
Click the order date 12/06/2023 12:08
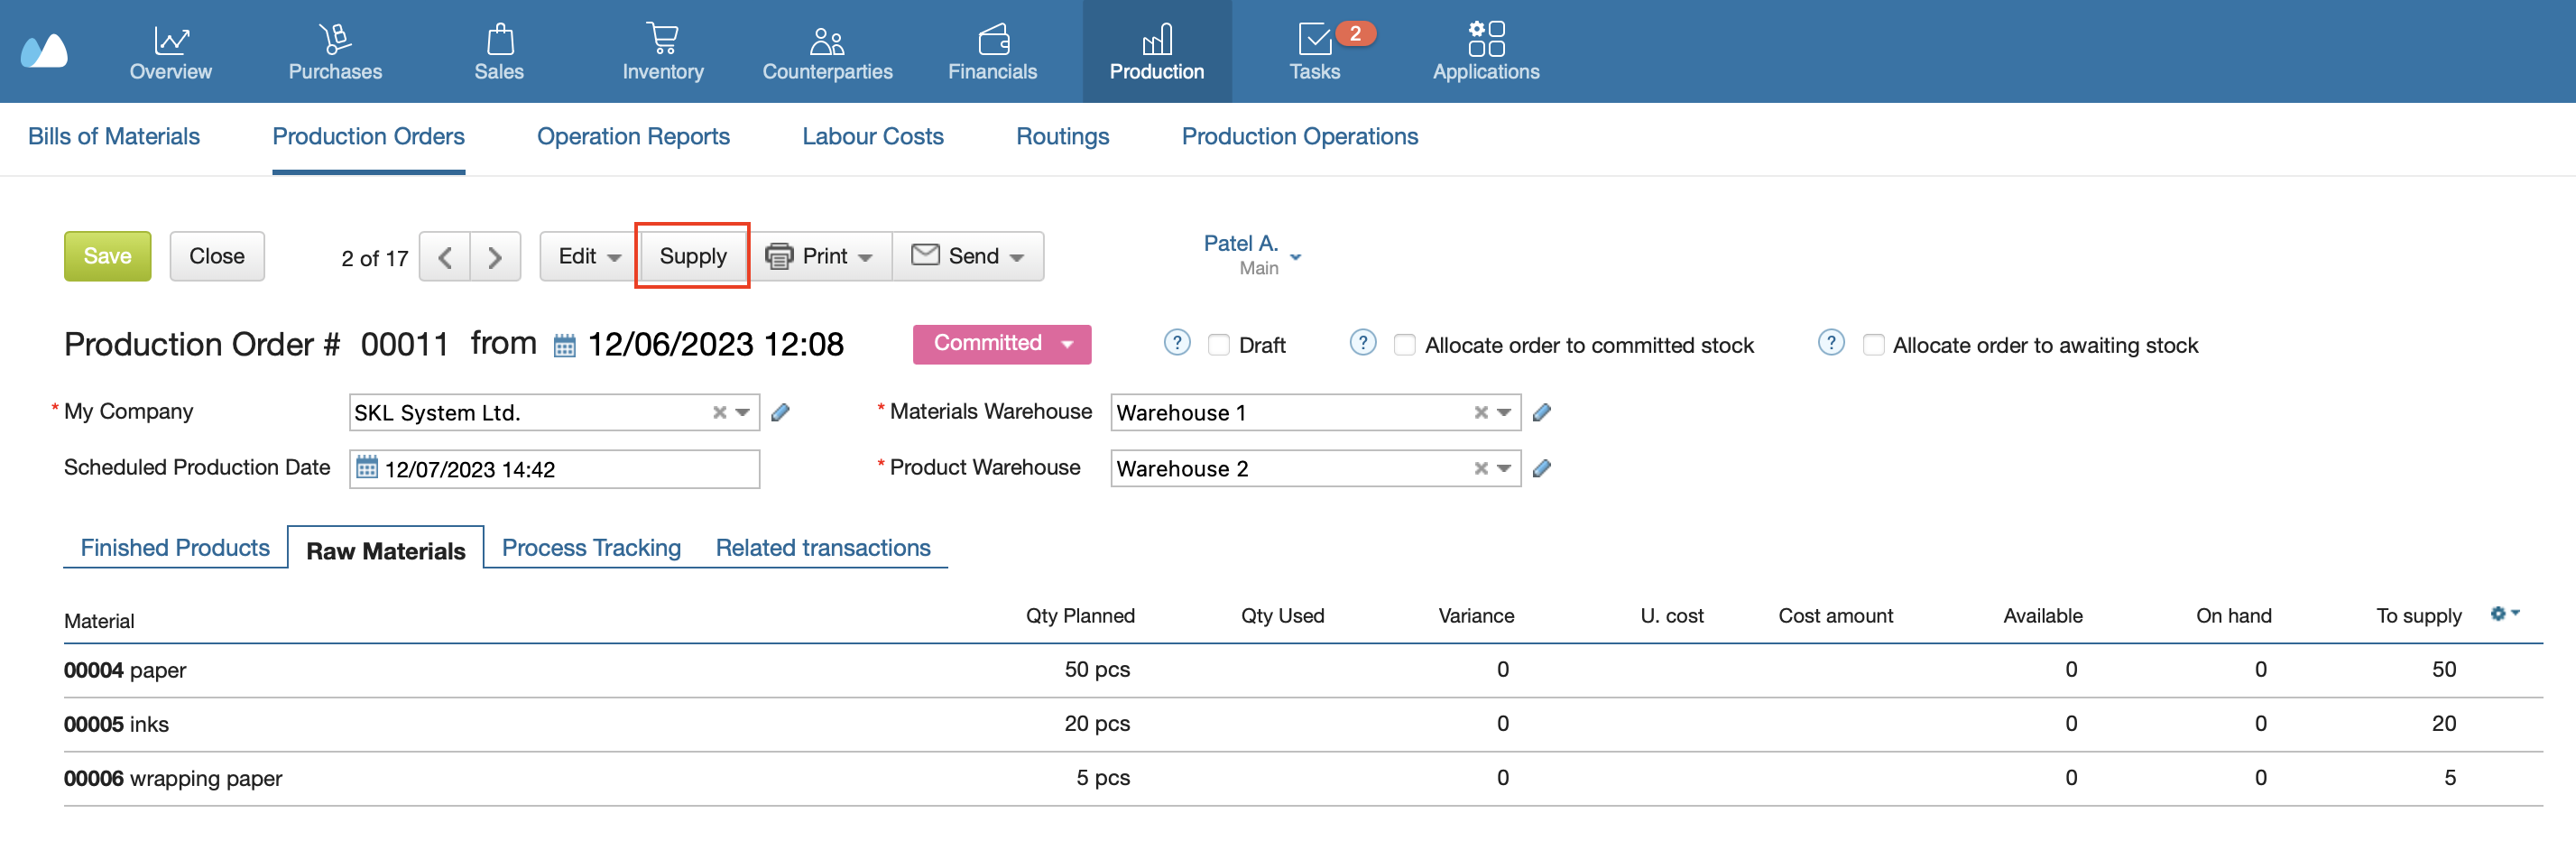click(716, 344)
